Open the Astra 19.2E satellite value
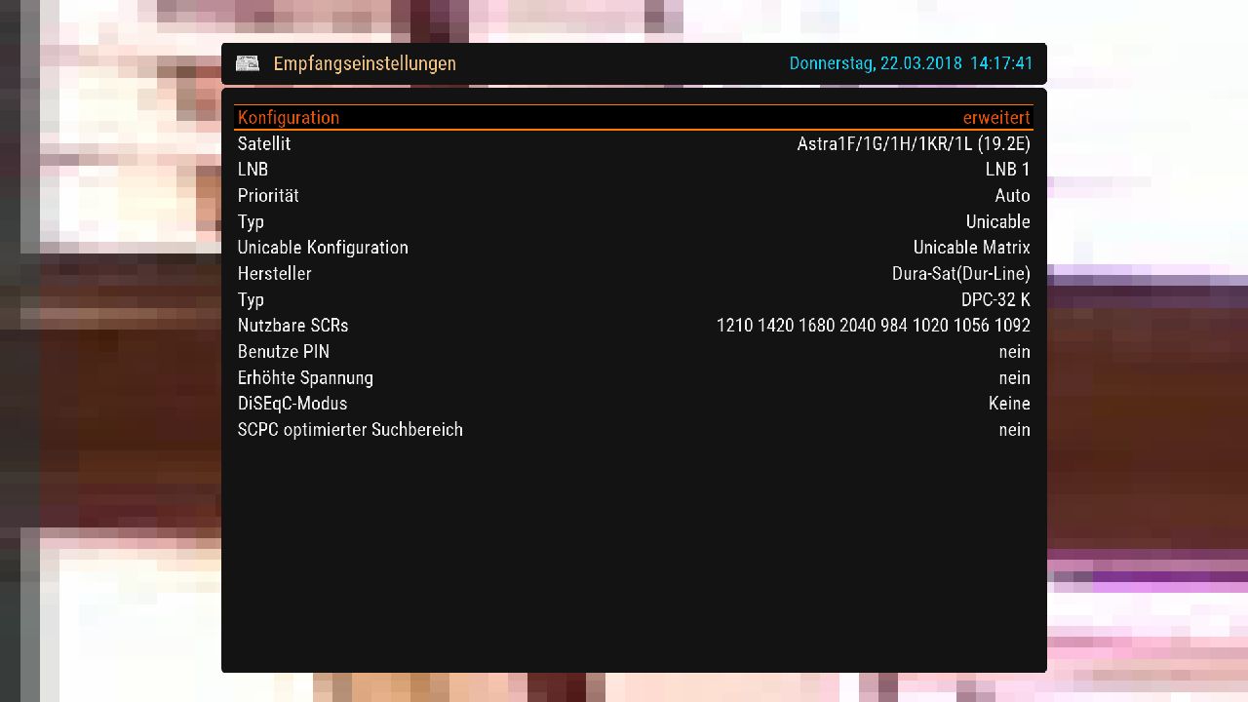The height and width of the screenshot is (702, 1248). 913,143
